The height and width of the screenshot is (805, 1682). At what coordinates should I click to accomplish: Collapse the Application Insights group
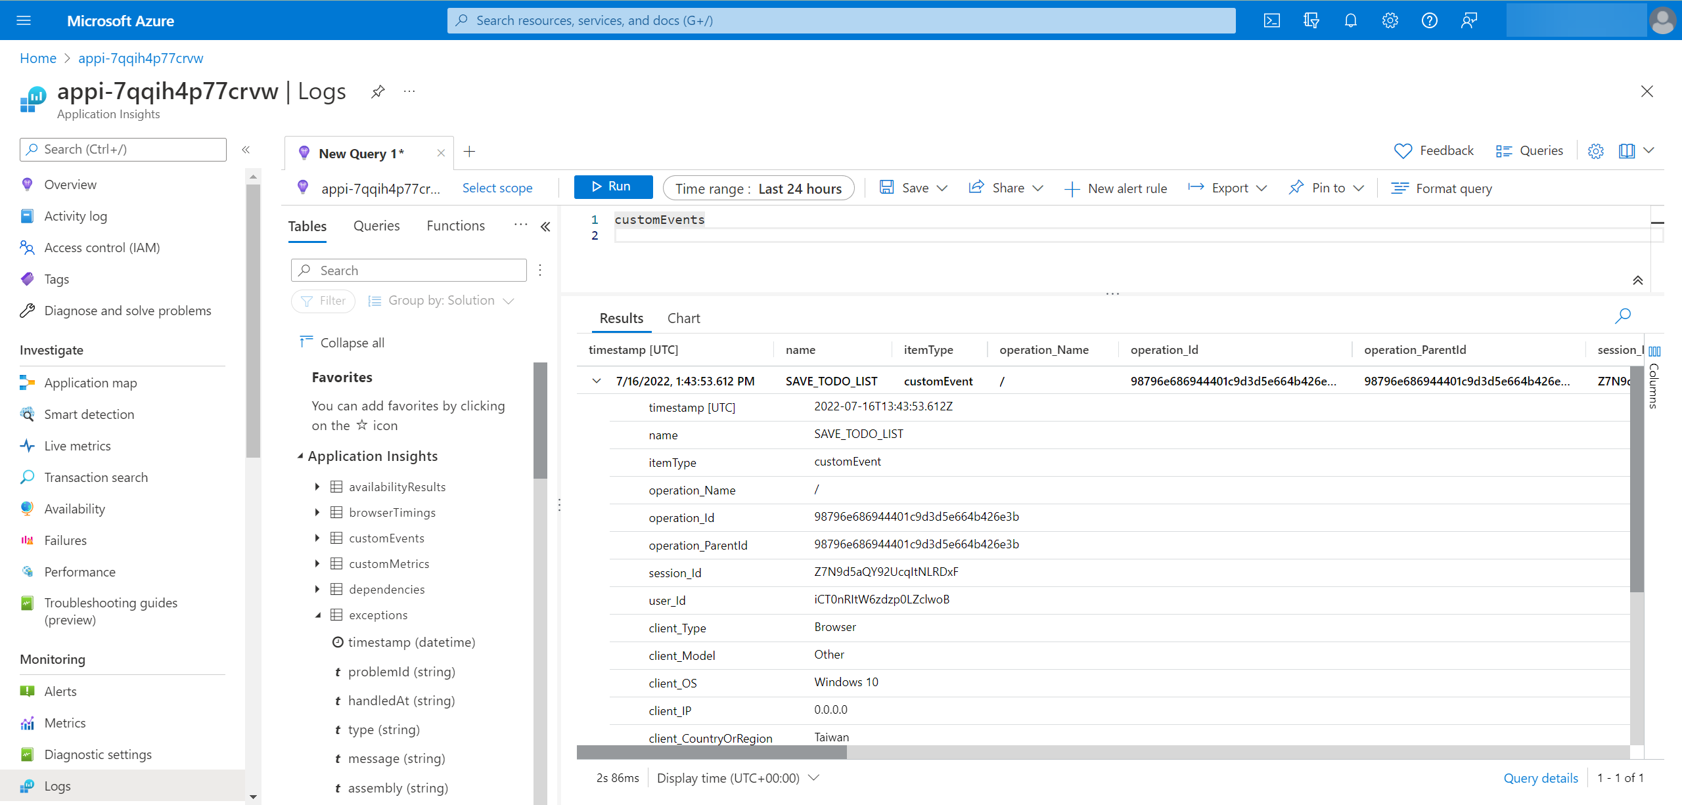tap(300, 456)
